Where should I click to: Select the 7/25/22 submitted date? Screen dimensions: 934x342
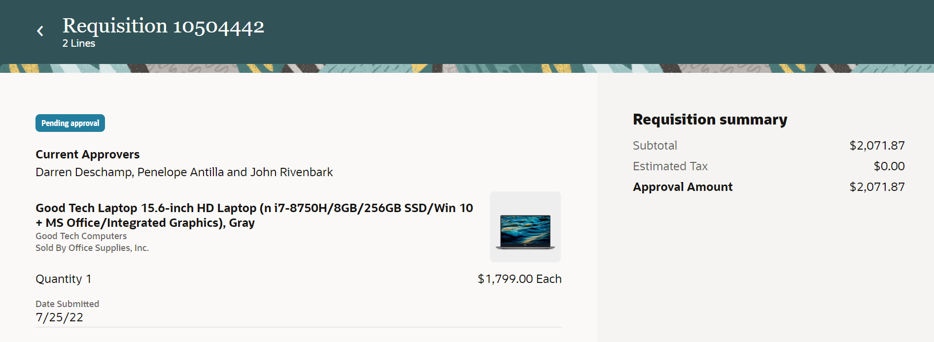pyautogui.click(x=59, y=317)
